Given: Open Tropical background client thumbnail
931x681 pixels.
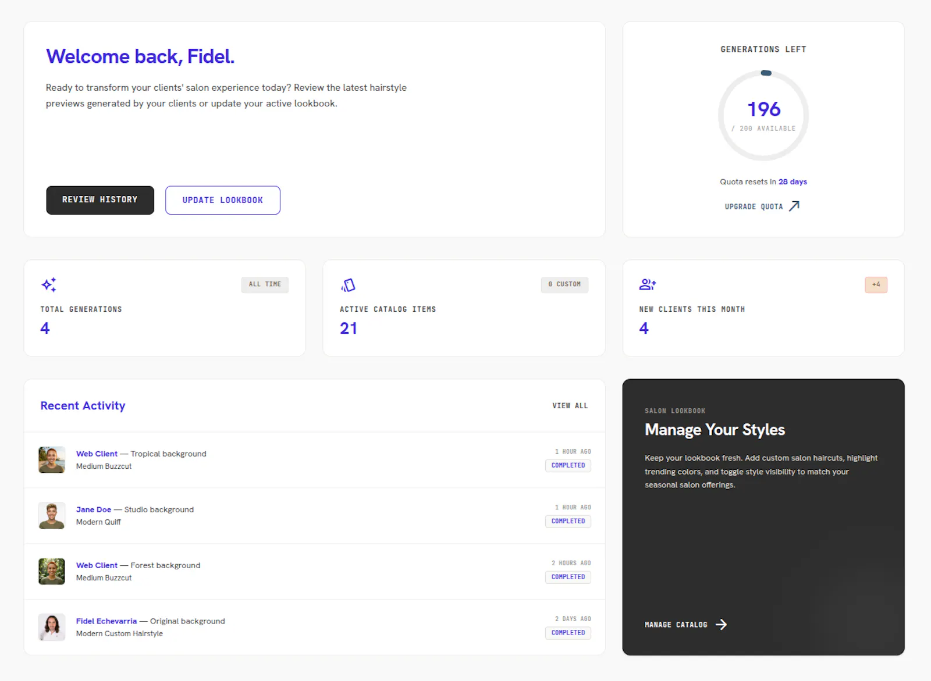Looking at the screenshot, I should pos(52,460).
